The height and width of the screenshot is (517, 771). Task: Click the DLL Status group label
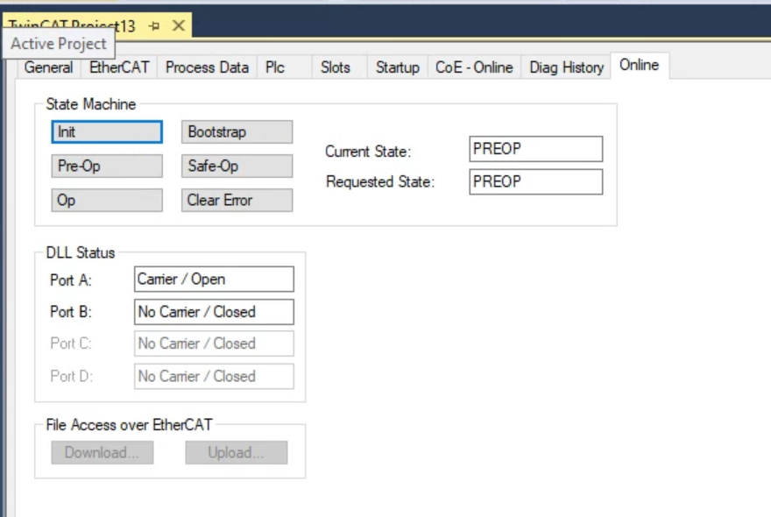point(80,253)
